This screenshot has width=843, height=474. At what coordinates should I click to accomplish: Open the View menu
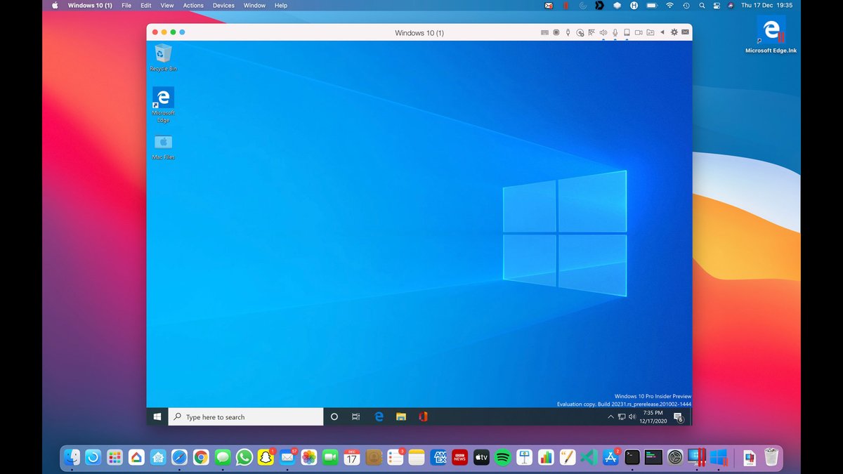167,5
